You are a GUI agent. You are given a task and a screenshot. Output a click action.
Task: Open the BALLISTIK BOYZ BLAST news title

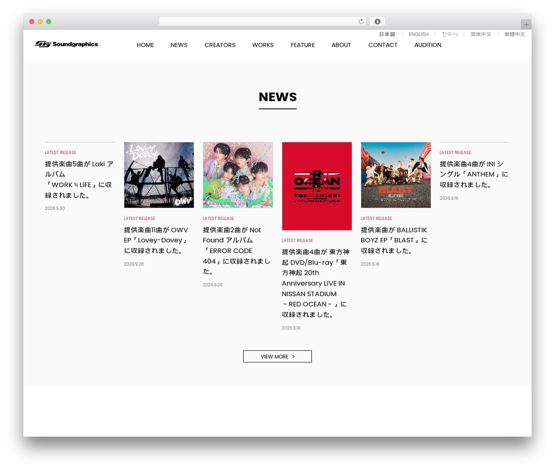coord(394,240)
